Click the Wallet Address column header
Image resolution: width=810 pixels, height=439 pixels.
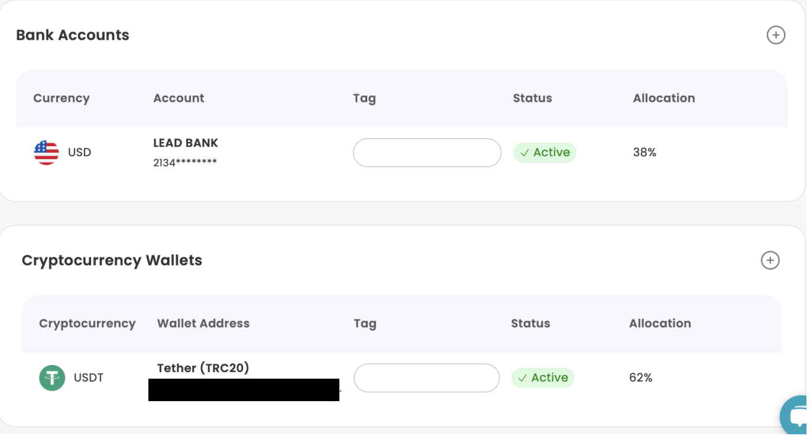[x=203, y=324]
